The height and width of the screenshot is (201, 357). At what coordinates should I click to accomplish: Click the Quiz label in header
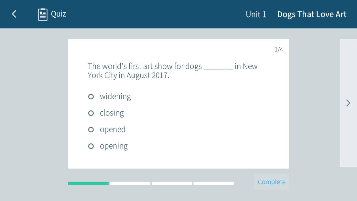tap(59, 14)
